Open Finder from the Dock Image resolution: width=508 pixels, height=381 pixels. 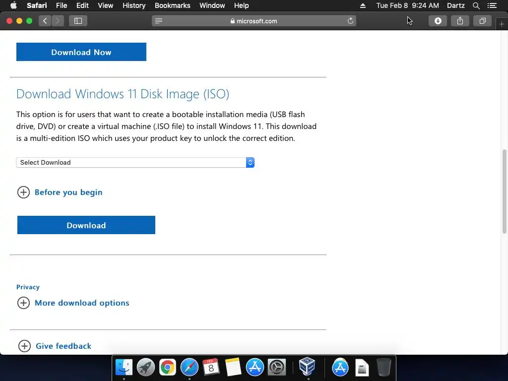point(124,367)
